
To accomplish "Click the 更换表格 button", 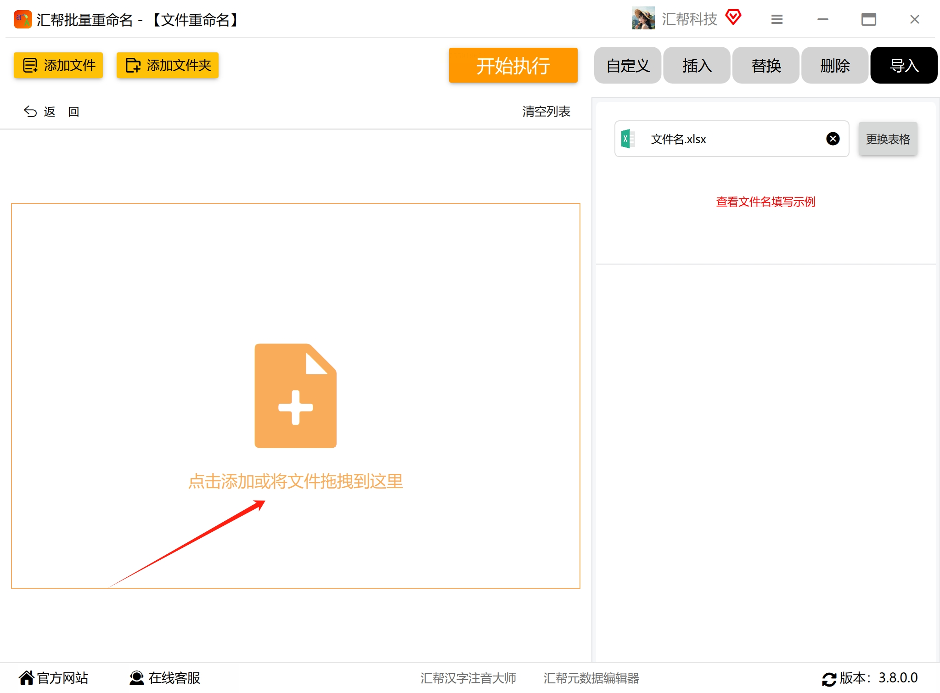I will coord(888,139).
